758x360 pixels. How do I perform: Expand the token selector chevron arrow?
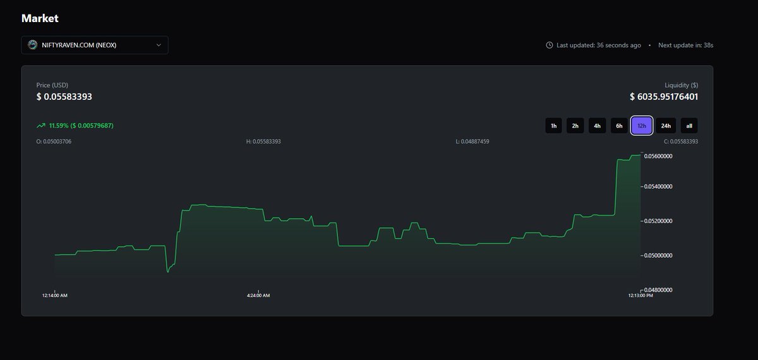pyautogui.click(x=158, y=45)
